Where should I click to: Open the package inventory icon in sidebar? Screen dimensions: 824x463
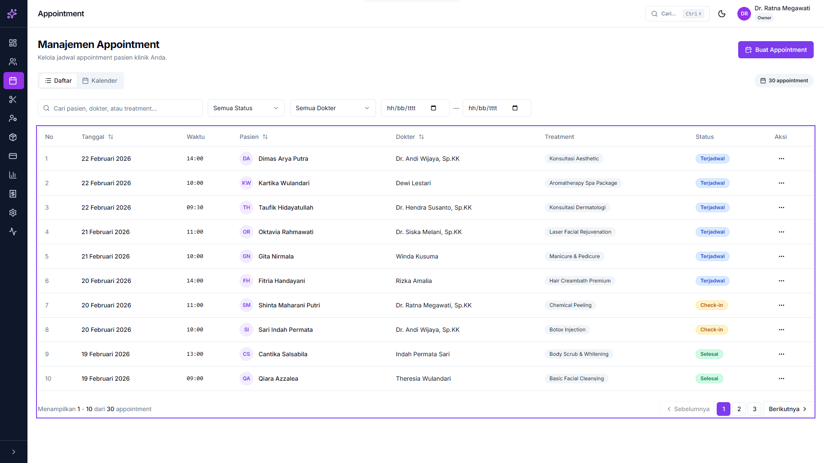pos(13,137)
